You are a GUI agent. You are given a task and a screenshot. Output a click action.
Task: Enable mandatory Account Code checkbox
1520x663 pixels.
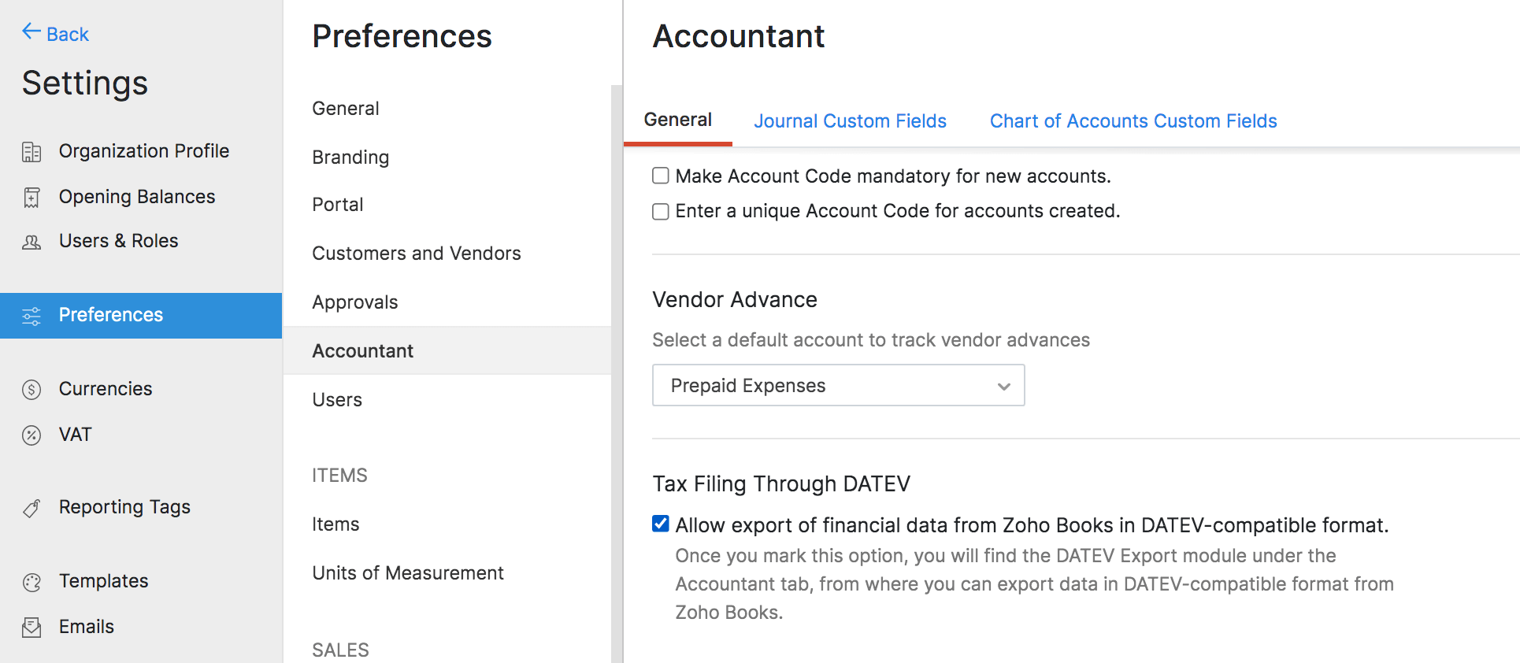661,176
